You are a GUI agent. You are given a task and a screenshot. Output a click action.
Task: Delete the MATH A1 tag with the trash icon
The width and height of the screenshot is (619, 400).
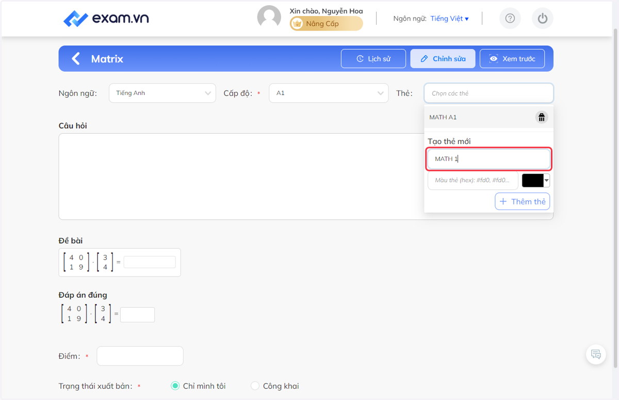click(x=541, y=117)
